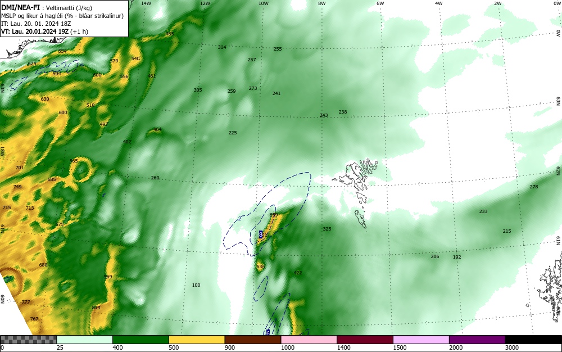Click the pink 1000–1400 legend swatch
The width and height of the screenshot is (562, 352).
[309, 340]
